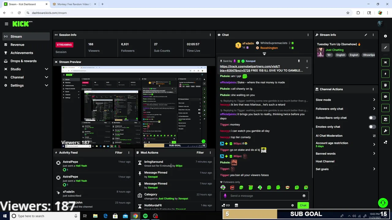The width and height of the screenshot is (392, 220).
Task: Open Spotify from the taskbar
Action: pyautogui.click(x=145, y=216)
